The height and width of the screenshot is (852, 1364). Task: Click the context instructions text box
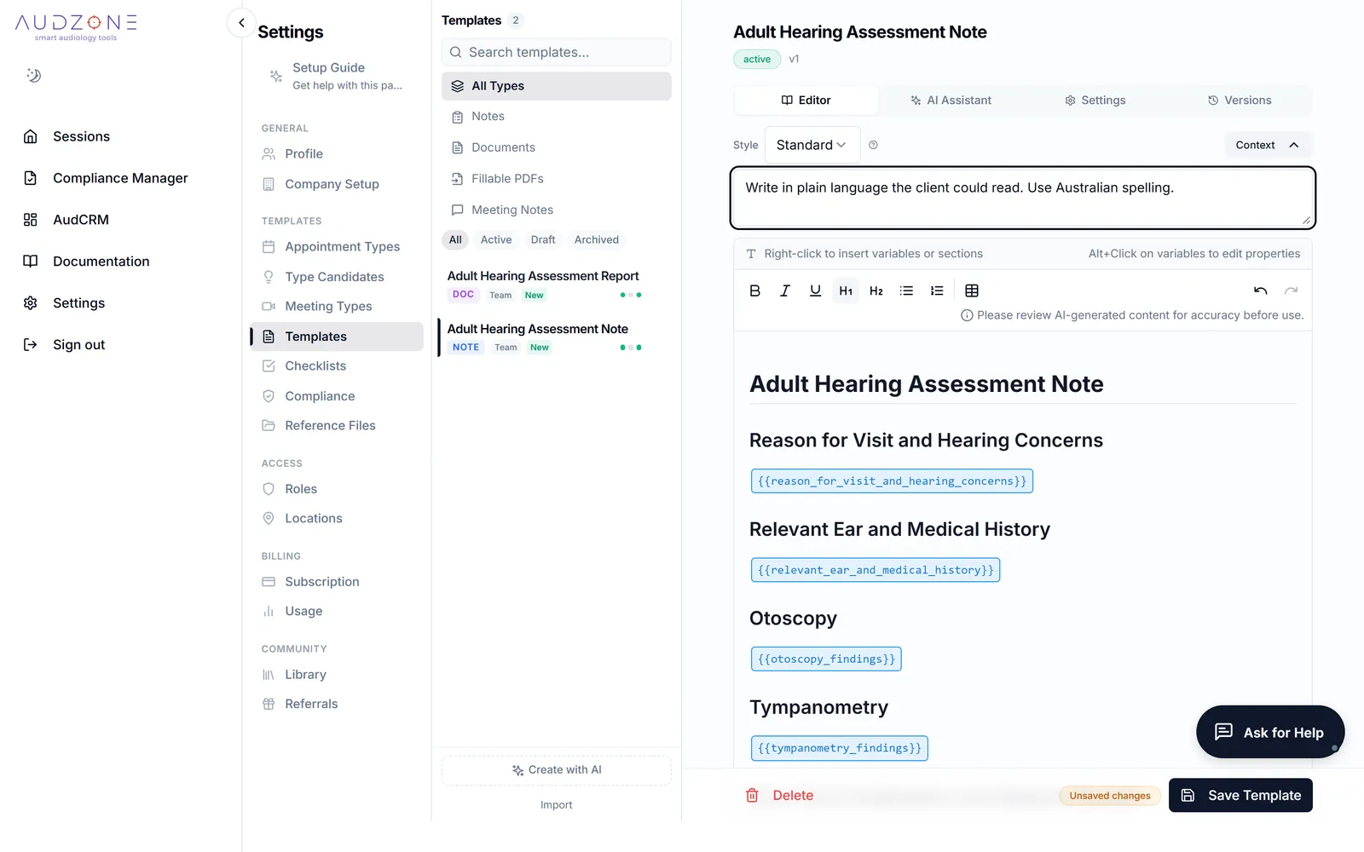coord(1022,198)
